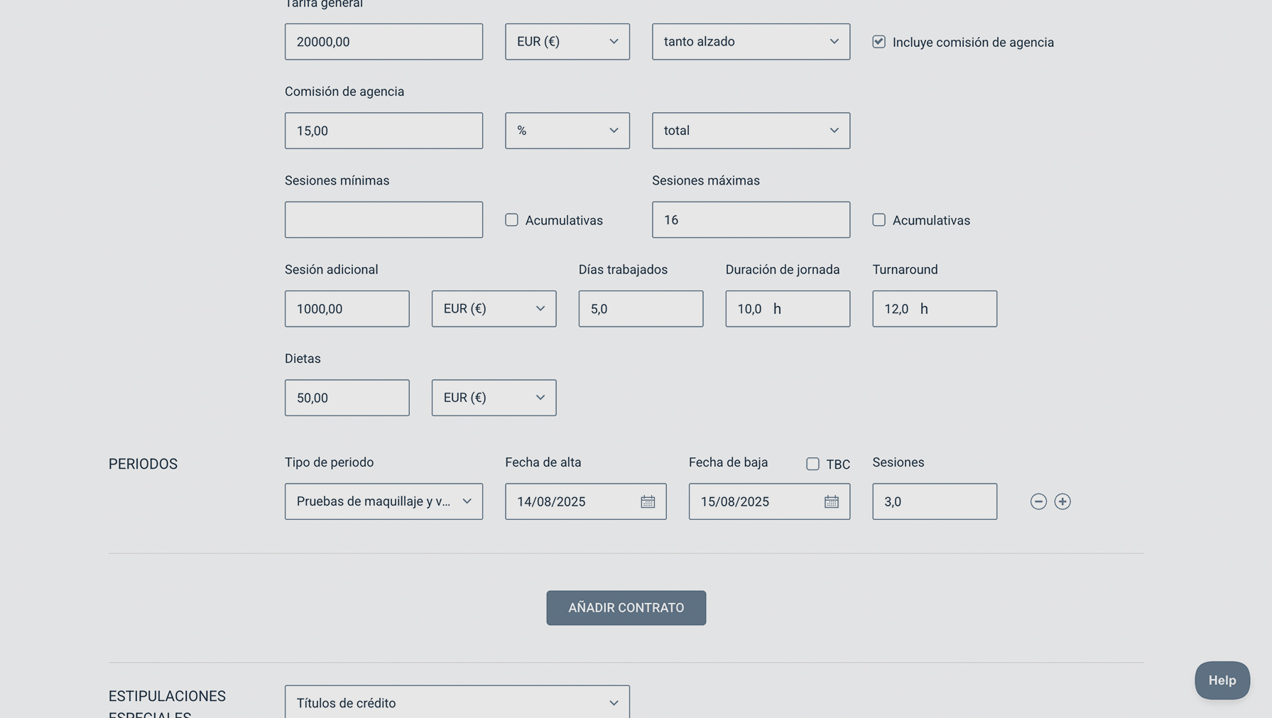Check the TBC box for Fecha de baja
The width and height of the screenshot is (1272, 718).
[812, 464]
